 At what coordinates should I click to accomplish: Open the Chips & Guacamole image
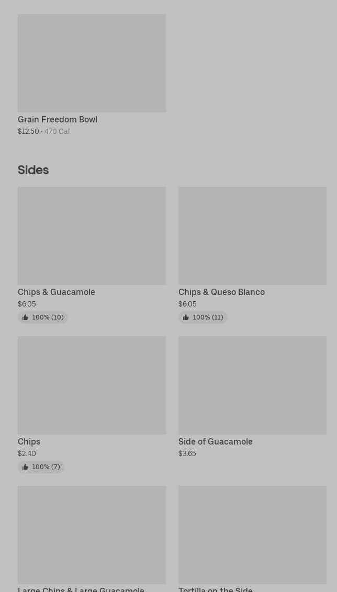pyautogui.click(x=92, y=235)
